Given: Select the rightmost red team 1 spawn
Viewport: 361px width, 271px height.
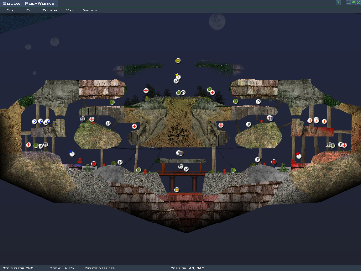Looking at the screenshot, I should click(324, 121).
